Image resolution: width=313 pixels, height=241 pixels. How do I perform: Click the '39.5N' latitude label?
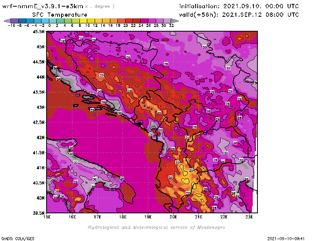pyautogui.click(x=38, y=213)
